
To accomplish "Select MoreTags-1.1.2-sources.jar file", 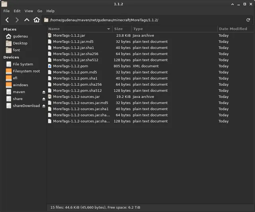I will pyautogui.click(x=76, y=97).
